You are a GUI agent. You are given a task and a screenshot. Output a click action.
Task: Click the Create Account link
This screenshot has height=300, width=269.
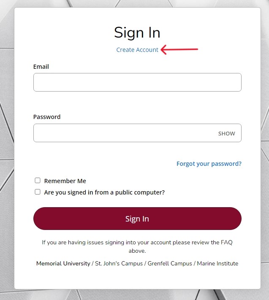point(137,50)
